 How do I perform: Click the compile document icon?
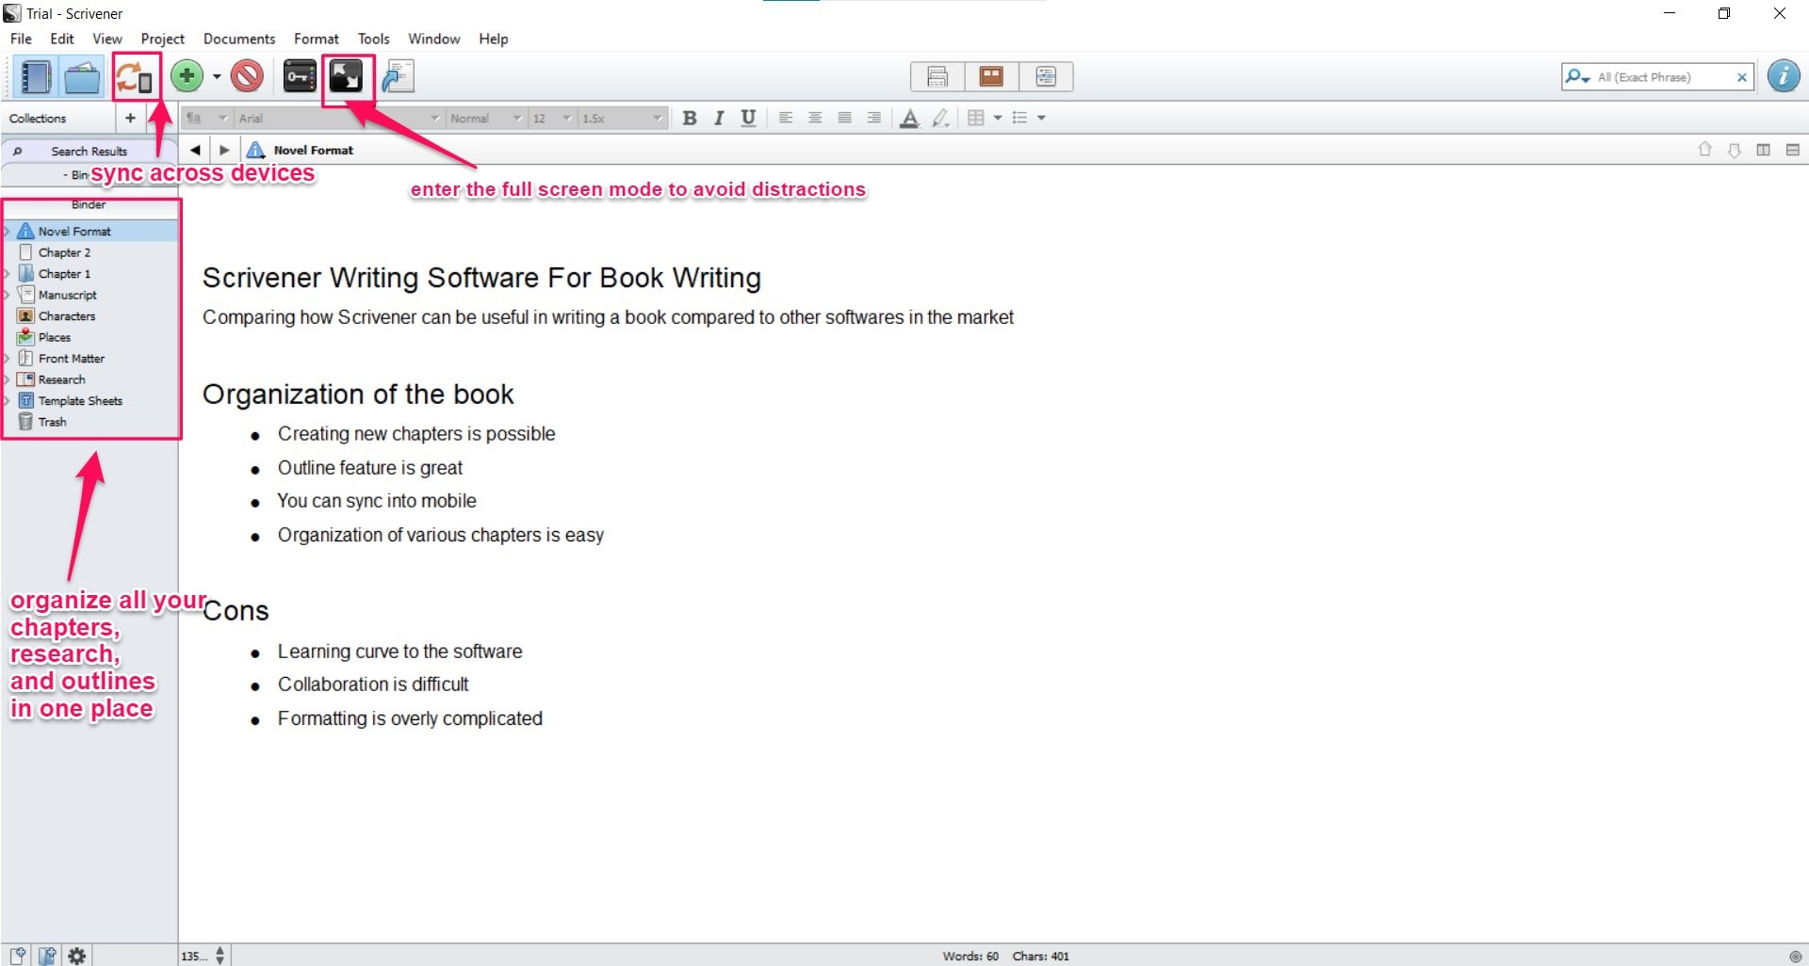(x=398, y=76)
